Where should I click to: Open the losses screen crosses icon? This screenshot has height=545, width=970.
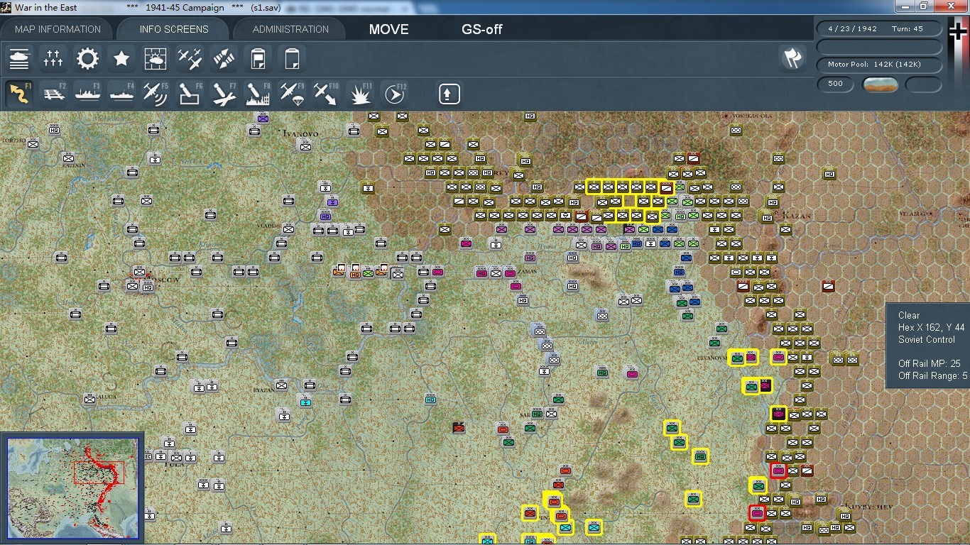(x=53, y=58)
